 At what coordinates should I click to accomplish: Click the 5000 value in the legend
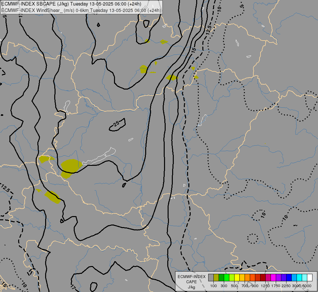[x=307, y=286]
